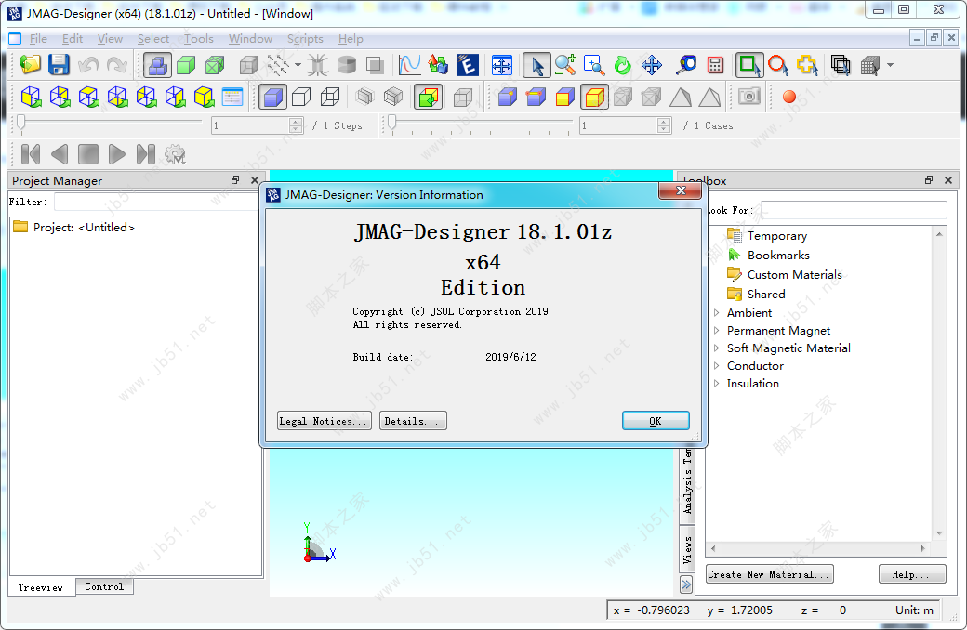Open the Edit menu
This screenshot has width=967, height=630.
click(73, 39)
